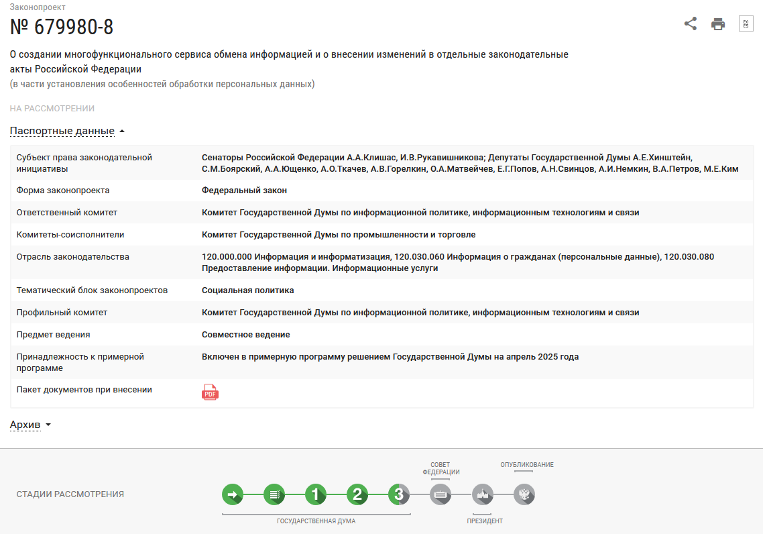Select the bill introduction stage arrow icon
Viewport: 763px width, 534px height.
[233, 494]
